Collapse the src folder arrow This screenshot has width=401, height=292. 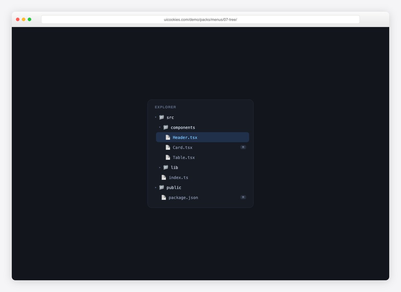(x=156, y=117)
